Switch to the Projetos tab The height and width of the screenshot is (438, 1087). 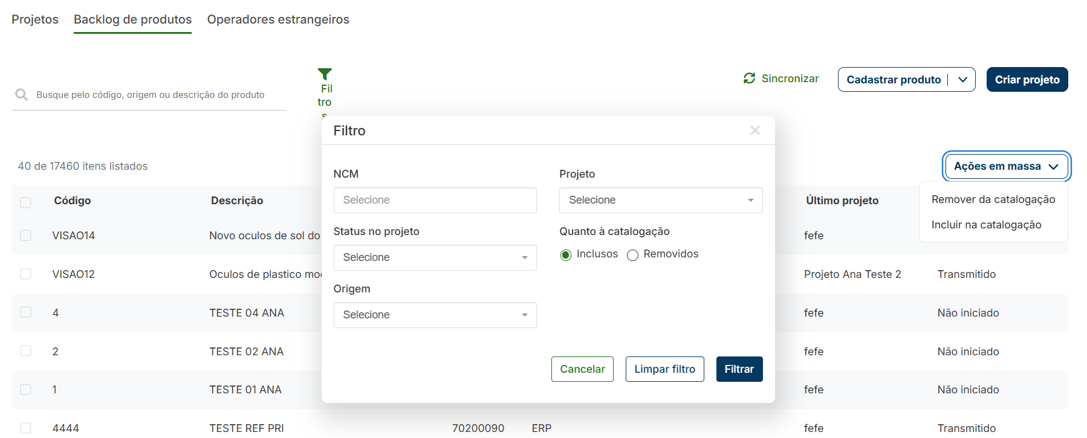(x=35, y=19)
